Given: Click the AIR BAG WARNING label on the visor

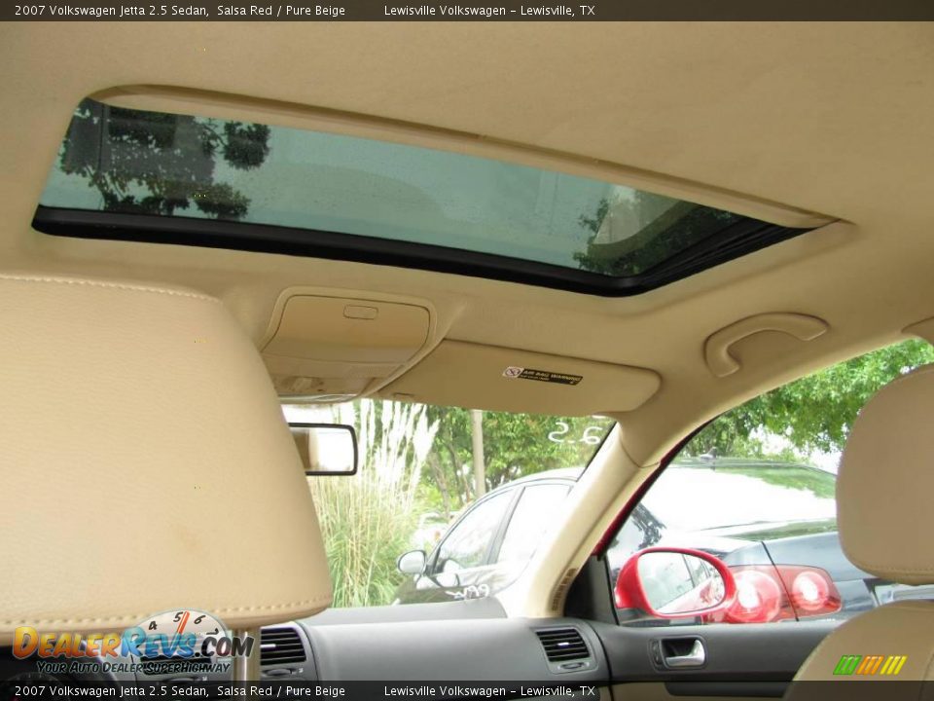Looking at the screenshot, I should click(x=542, y=376).
